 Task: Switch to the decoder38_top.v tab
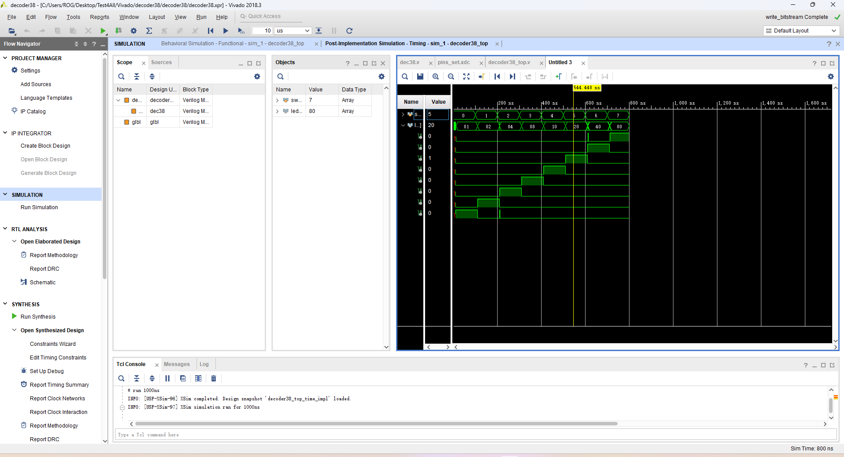click(509, 62)
